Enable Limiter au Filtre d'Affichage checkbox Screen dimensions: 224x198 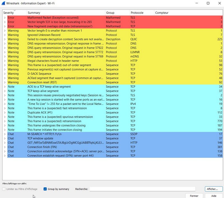coord(4,189)
